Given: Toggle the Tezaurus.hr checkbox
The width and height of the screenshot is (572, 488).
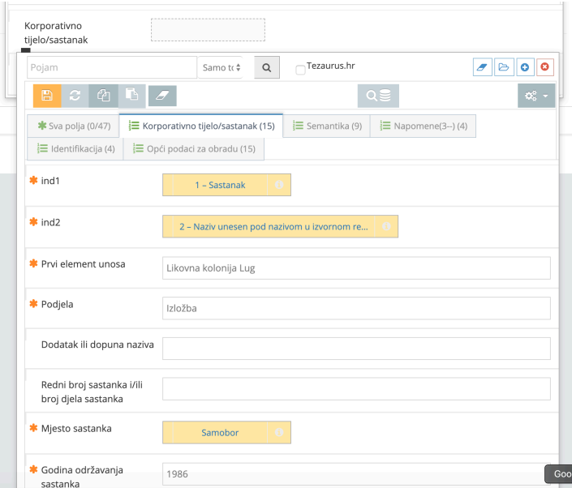Looking at the screenshot, I should click(300, 70).
